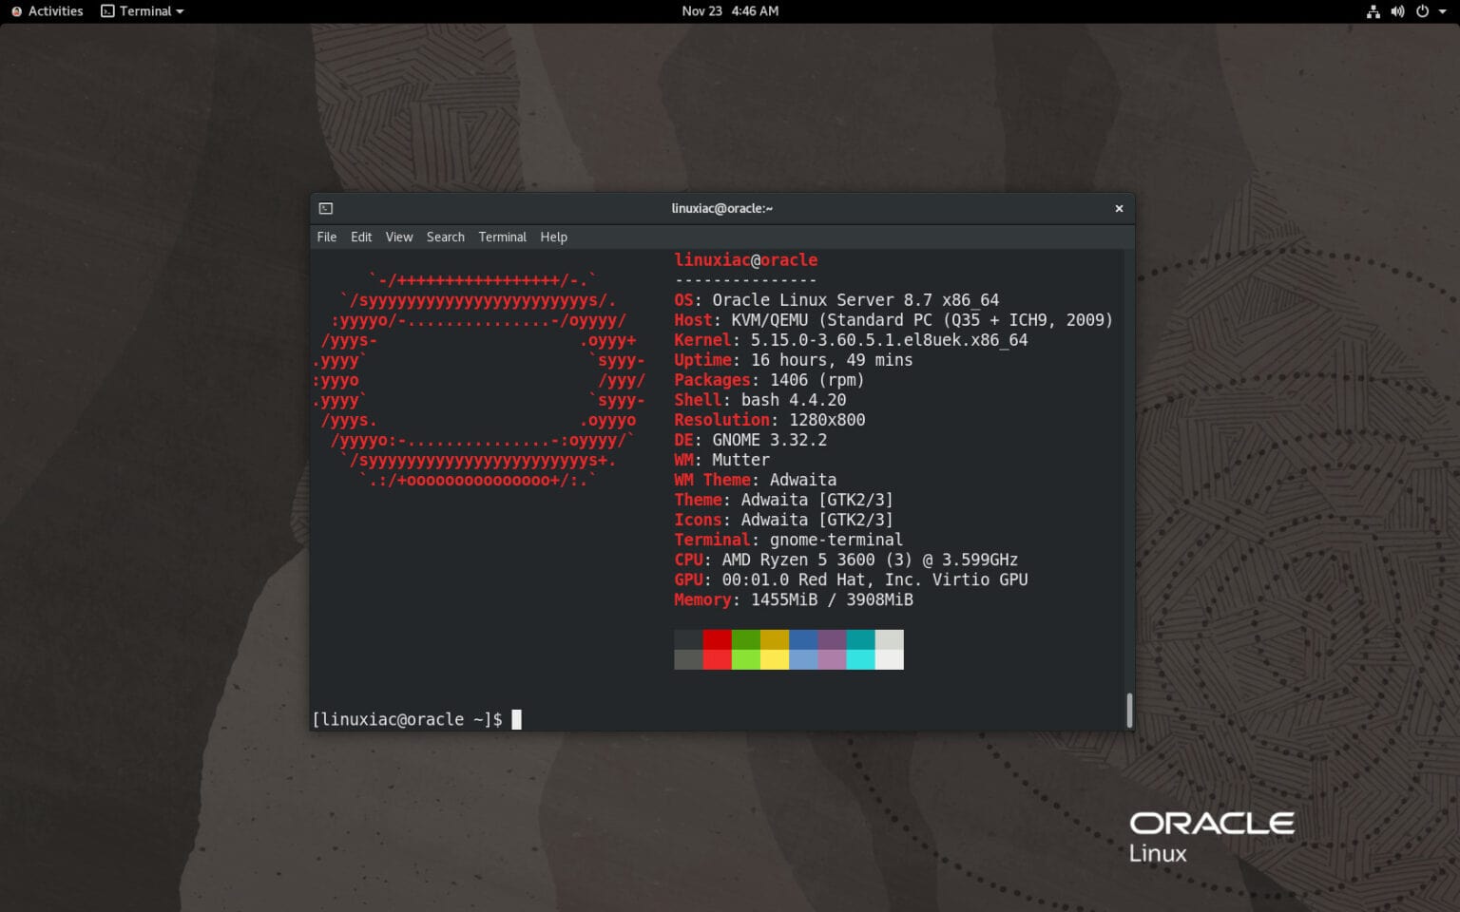Click the terminal scrollbar on the right edge
This screenshot has width=1460, height=912.
(x=1128, y=708)
